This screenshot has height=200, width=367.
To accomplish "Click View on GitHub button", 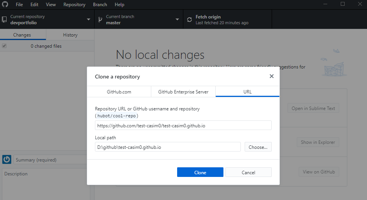I will (319, 172).
